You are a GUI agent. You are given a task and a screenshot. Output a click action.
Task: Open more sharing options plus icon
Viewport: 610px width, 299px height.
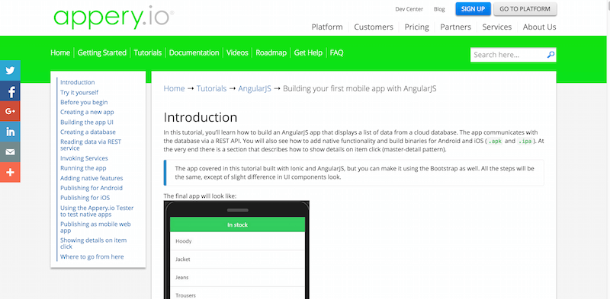[x=10, y=173]
